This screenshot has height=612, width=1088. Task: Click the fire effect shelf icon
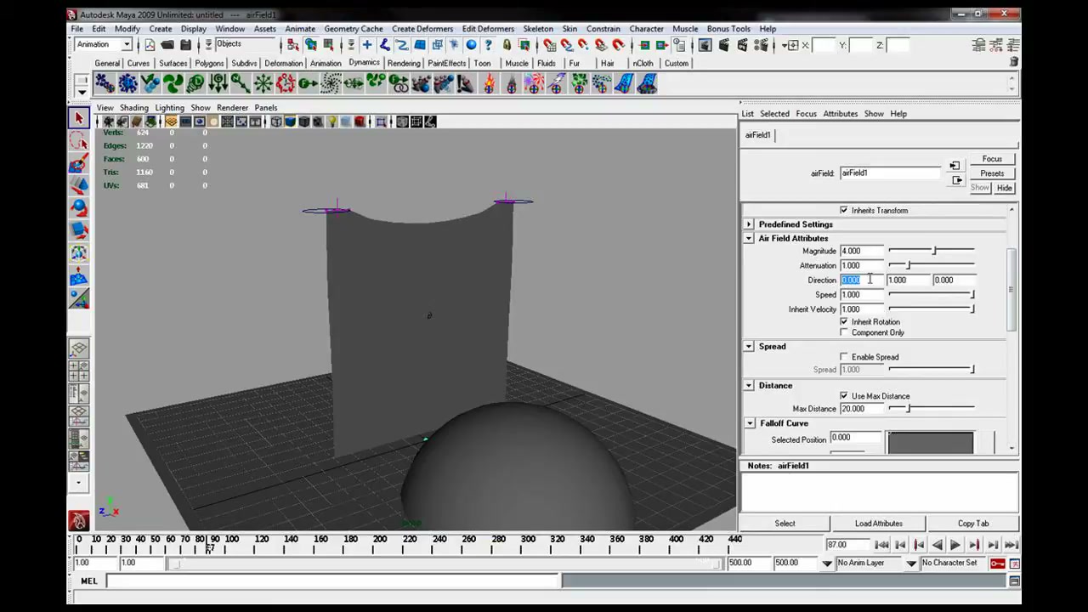coord(489,83)
